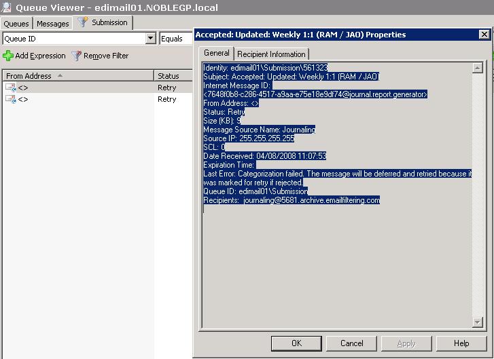Open the Queue ID filter dropdown
Image resolution: width=494 pixels, height=359 pixels.
point(151,39)
